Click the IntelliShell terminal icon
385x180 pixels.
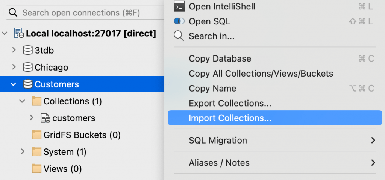pos(179,6)
